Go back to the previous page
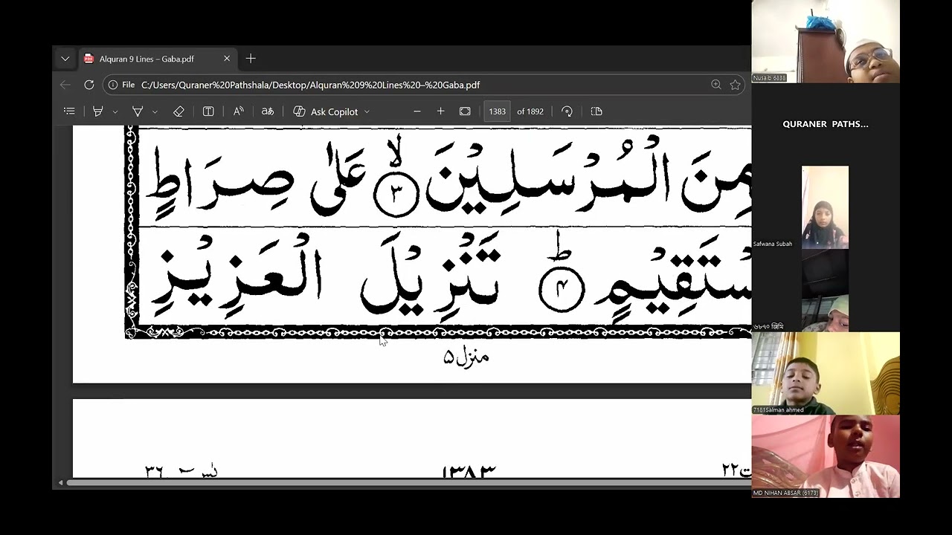952x535 pixels. pyautogui.click(x=65, y=85)
